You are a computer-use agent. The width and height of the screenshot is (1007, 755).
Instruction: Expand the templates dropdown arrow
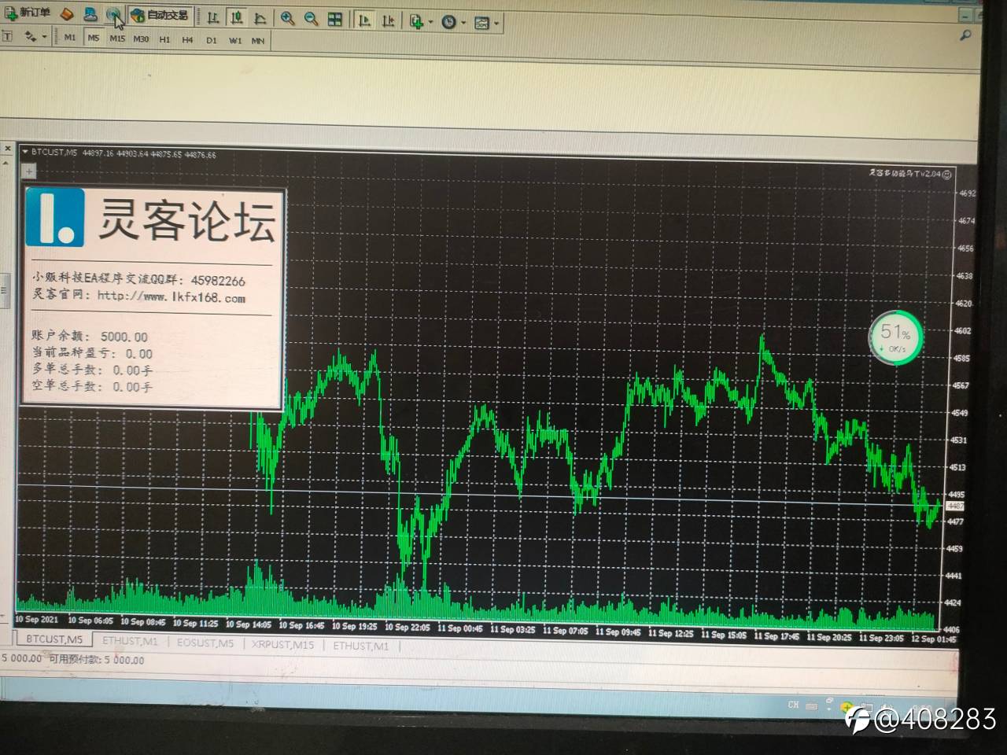point(496,24)
